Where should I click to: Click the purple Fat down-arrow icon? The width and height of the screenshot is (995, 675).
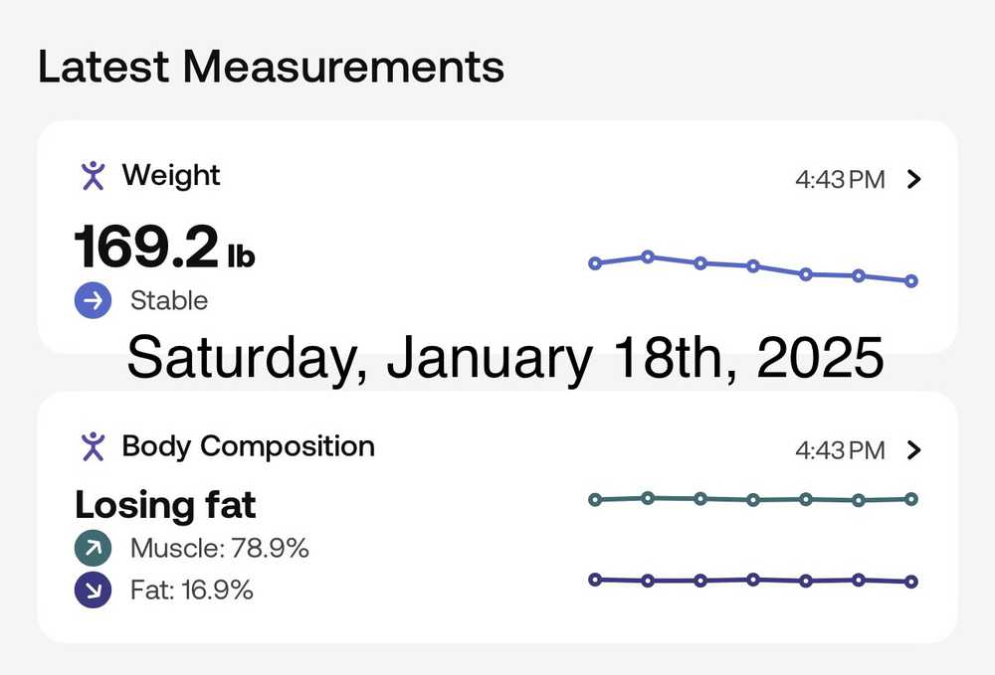click(x=93, y=591)
